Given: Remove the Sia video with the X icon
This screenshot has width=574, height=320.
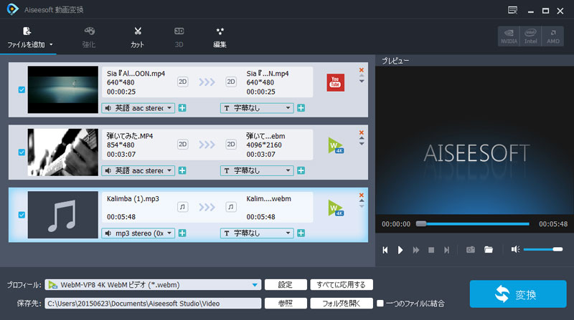Looking at the screenshot, I should [x=361, y=69].
